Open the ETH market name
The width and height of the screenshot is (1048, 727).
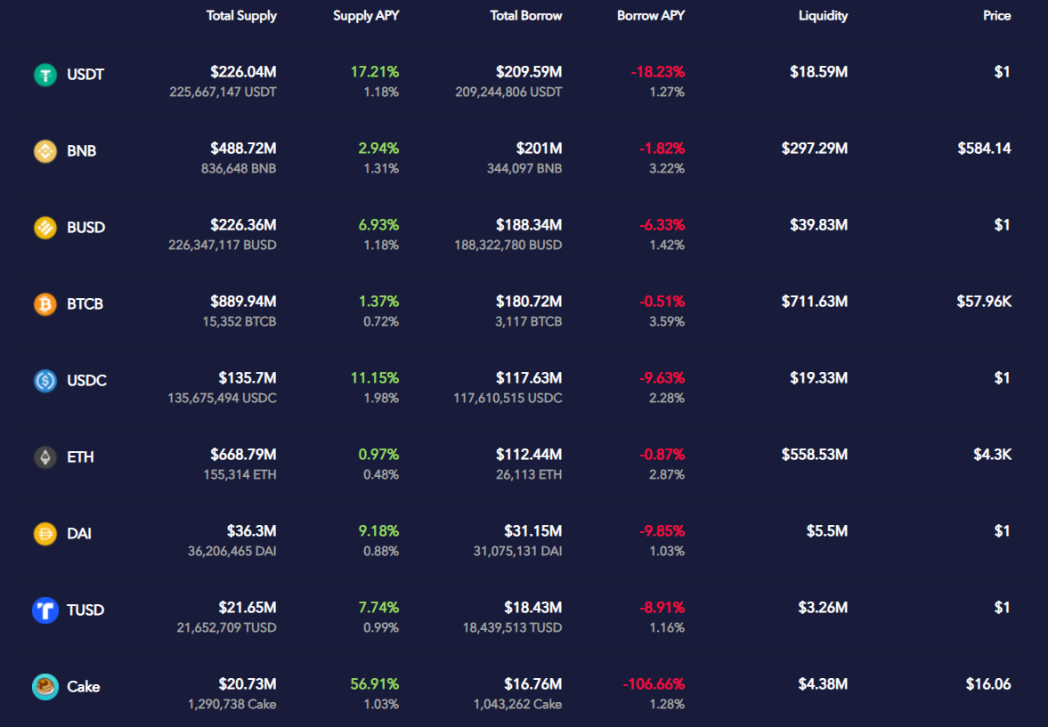pos(80,457)
